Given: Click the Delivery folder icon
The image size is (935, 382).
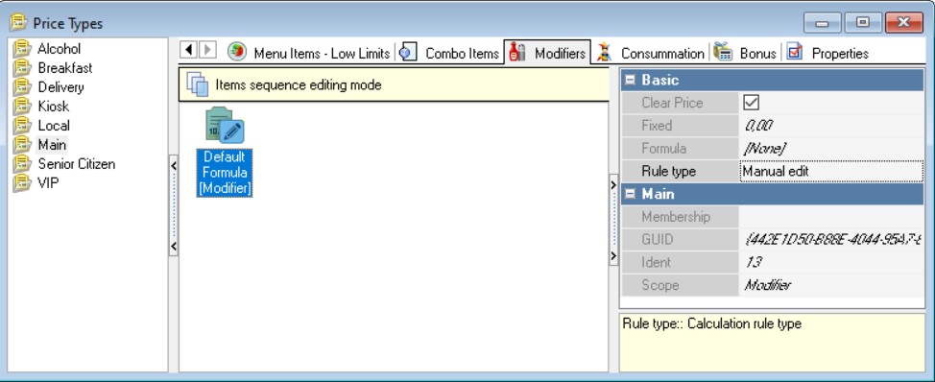Looking at the screenshot, I should pyautogui.click(x=22, y=87).
